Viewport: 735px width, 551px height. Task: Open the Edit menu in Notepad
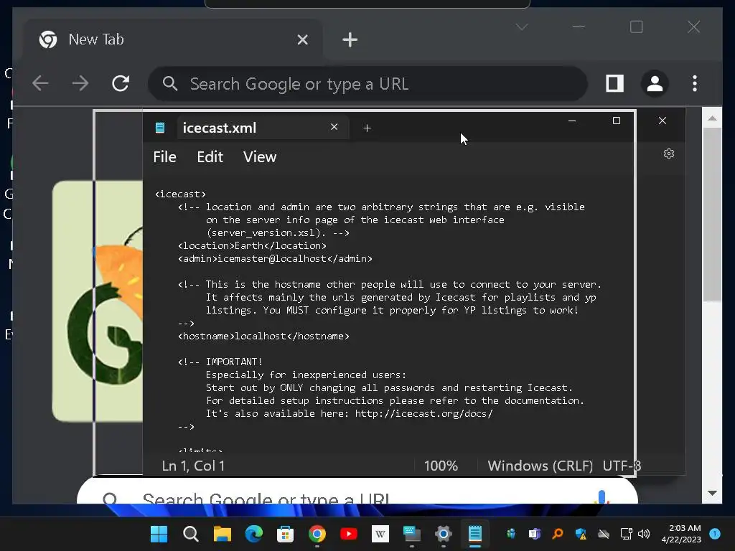210,157
